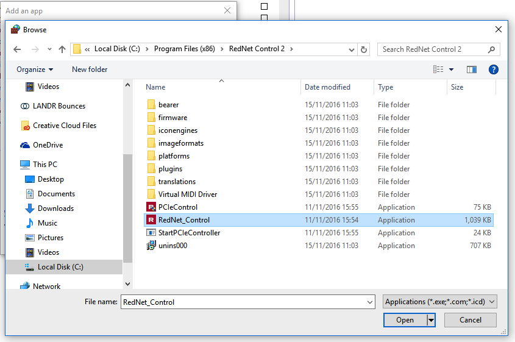Image resolution: width=515 pixels, height=342 pixels.
Task: Close the Add an app window
Action: coord(227,10)
